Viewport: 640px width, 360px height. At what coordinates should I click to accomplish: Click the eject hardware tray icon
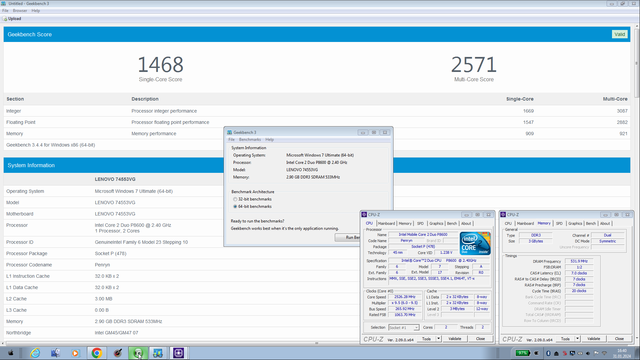(x=556, y=353)
